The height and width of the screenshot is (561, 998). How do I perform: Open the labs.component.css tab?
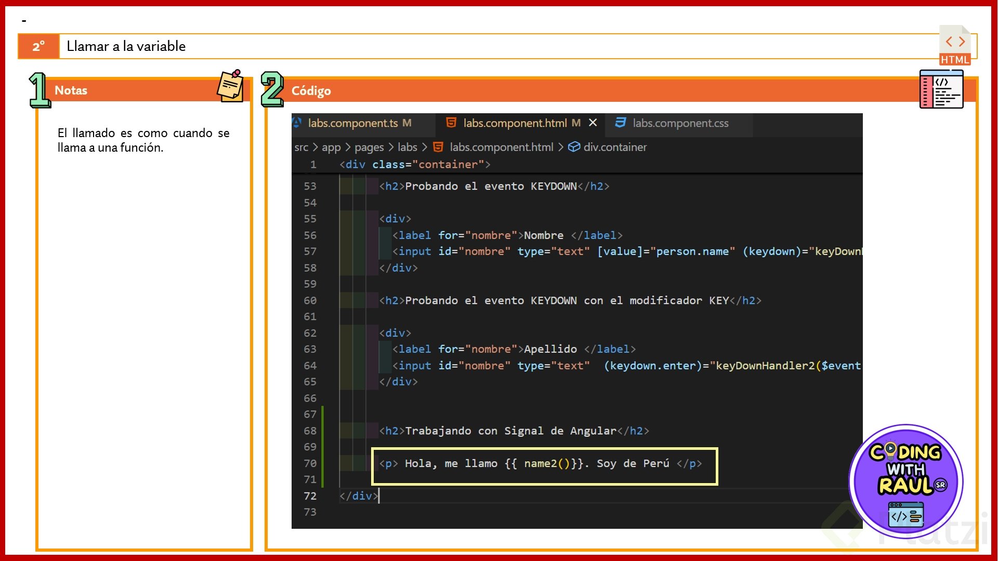680,123
